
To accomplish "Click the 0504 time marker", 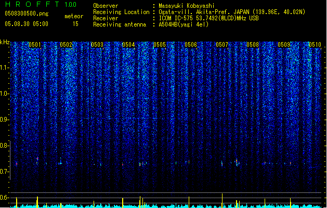I will click(x=128, y=45).
